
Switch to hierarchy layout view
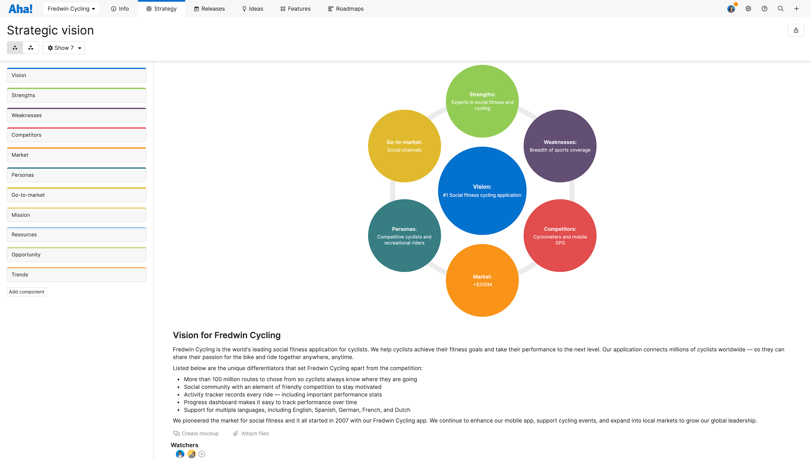[x=30, y=47]
